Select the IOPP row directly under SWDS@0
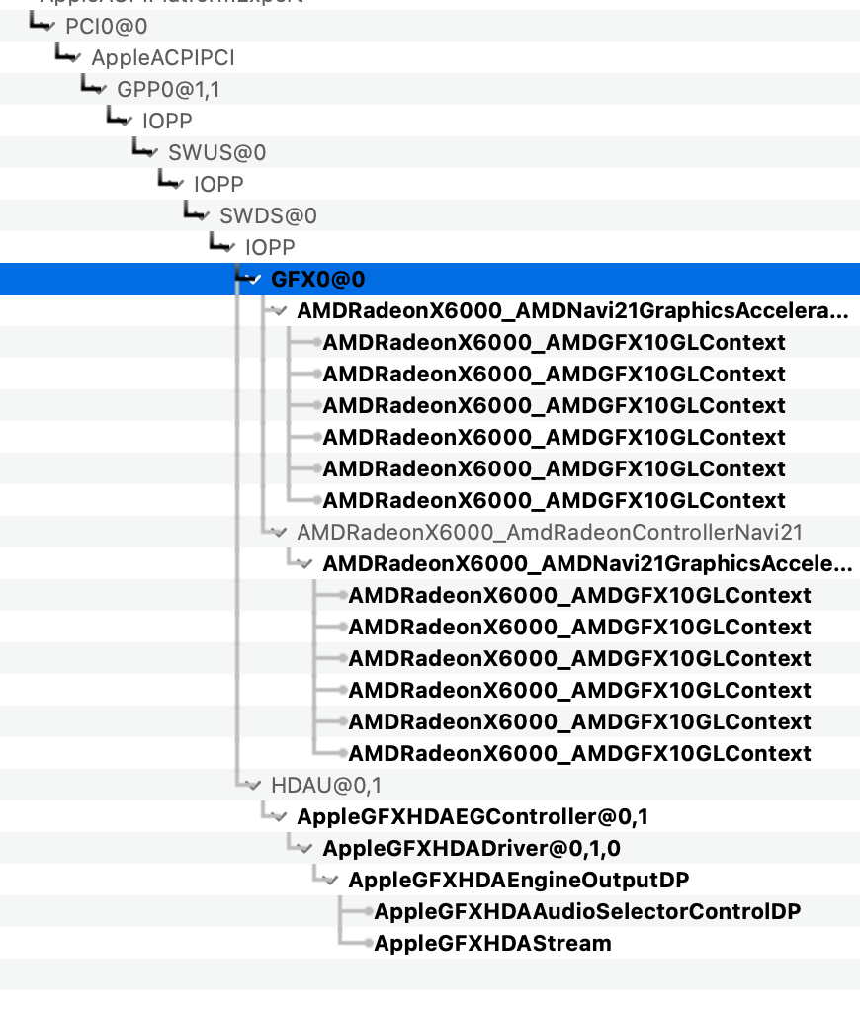The width and height of the screenshot is (860, 1010). (430, 247)
